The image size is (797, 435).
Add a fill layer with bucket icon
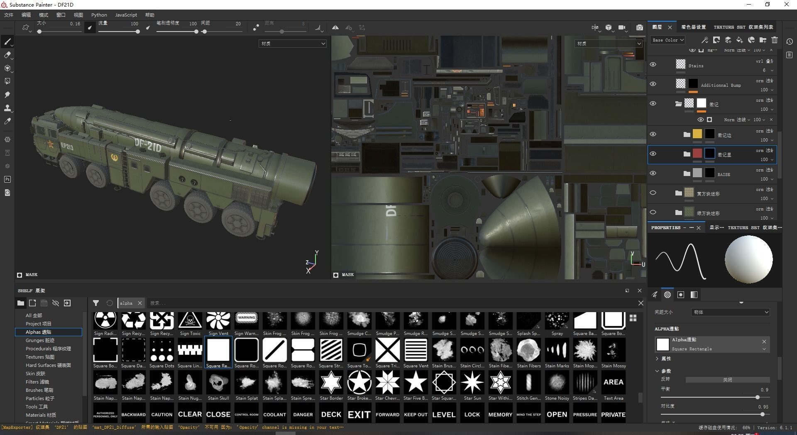click(x=740, y=40)
